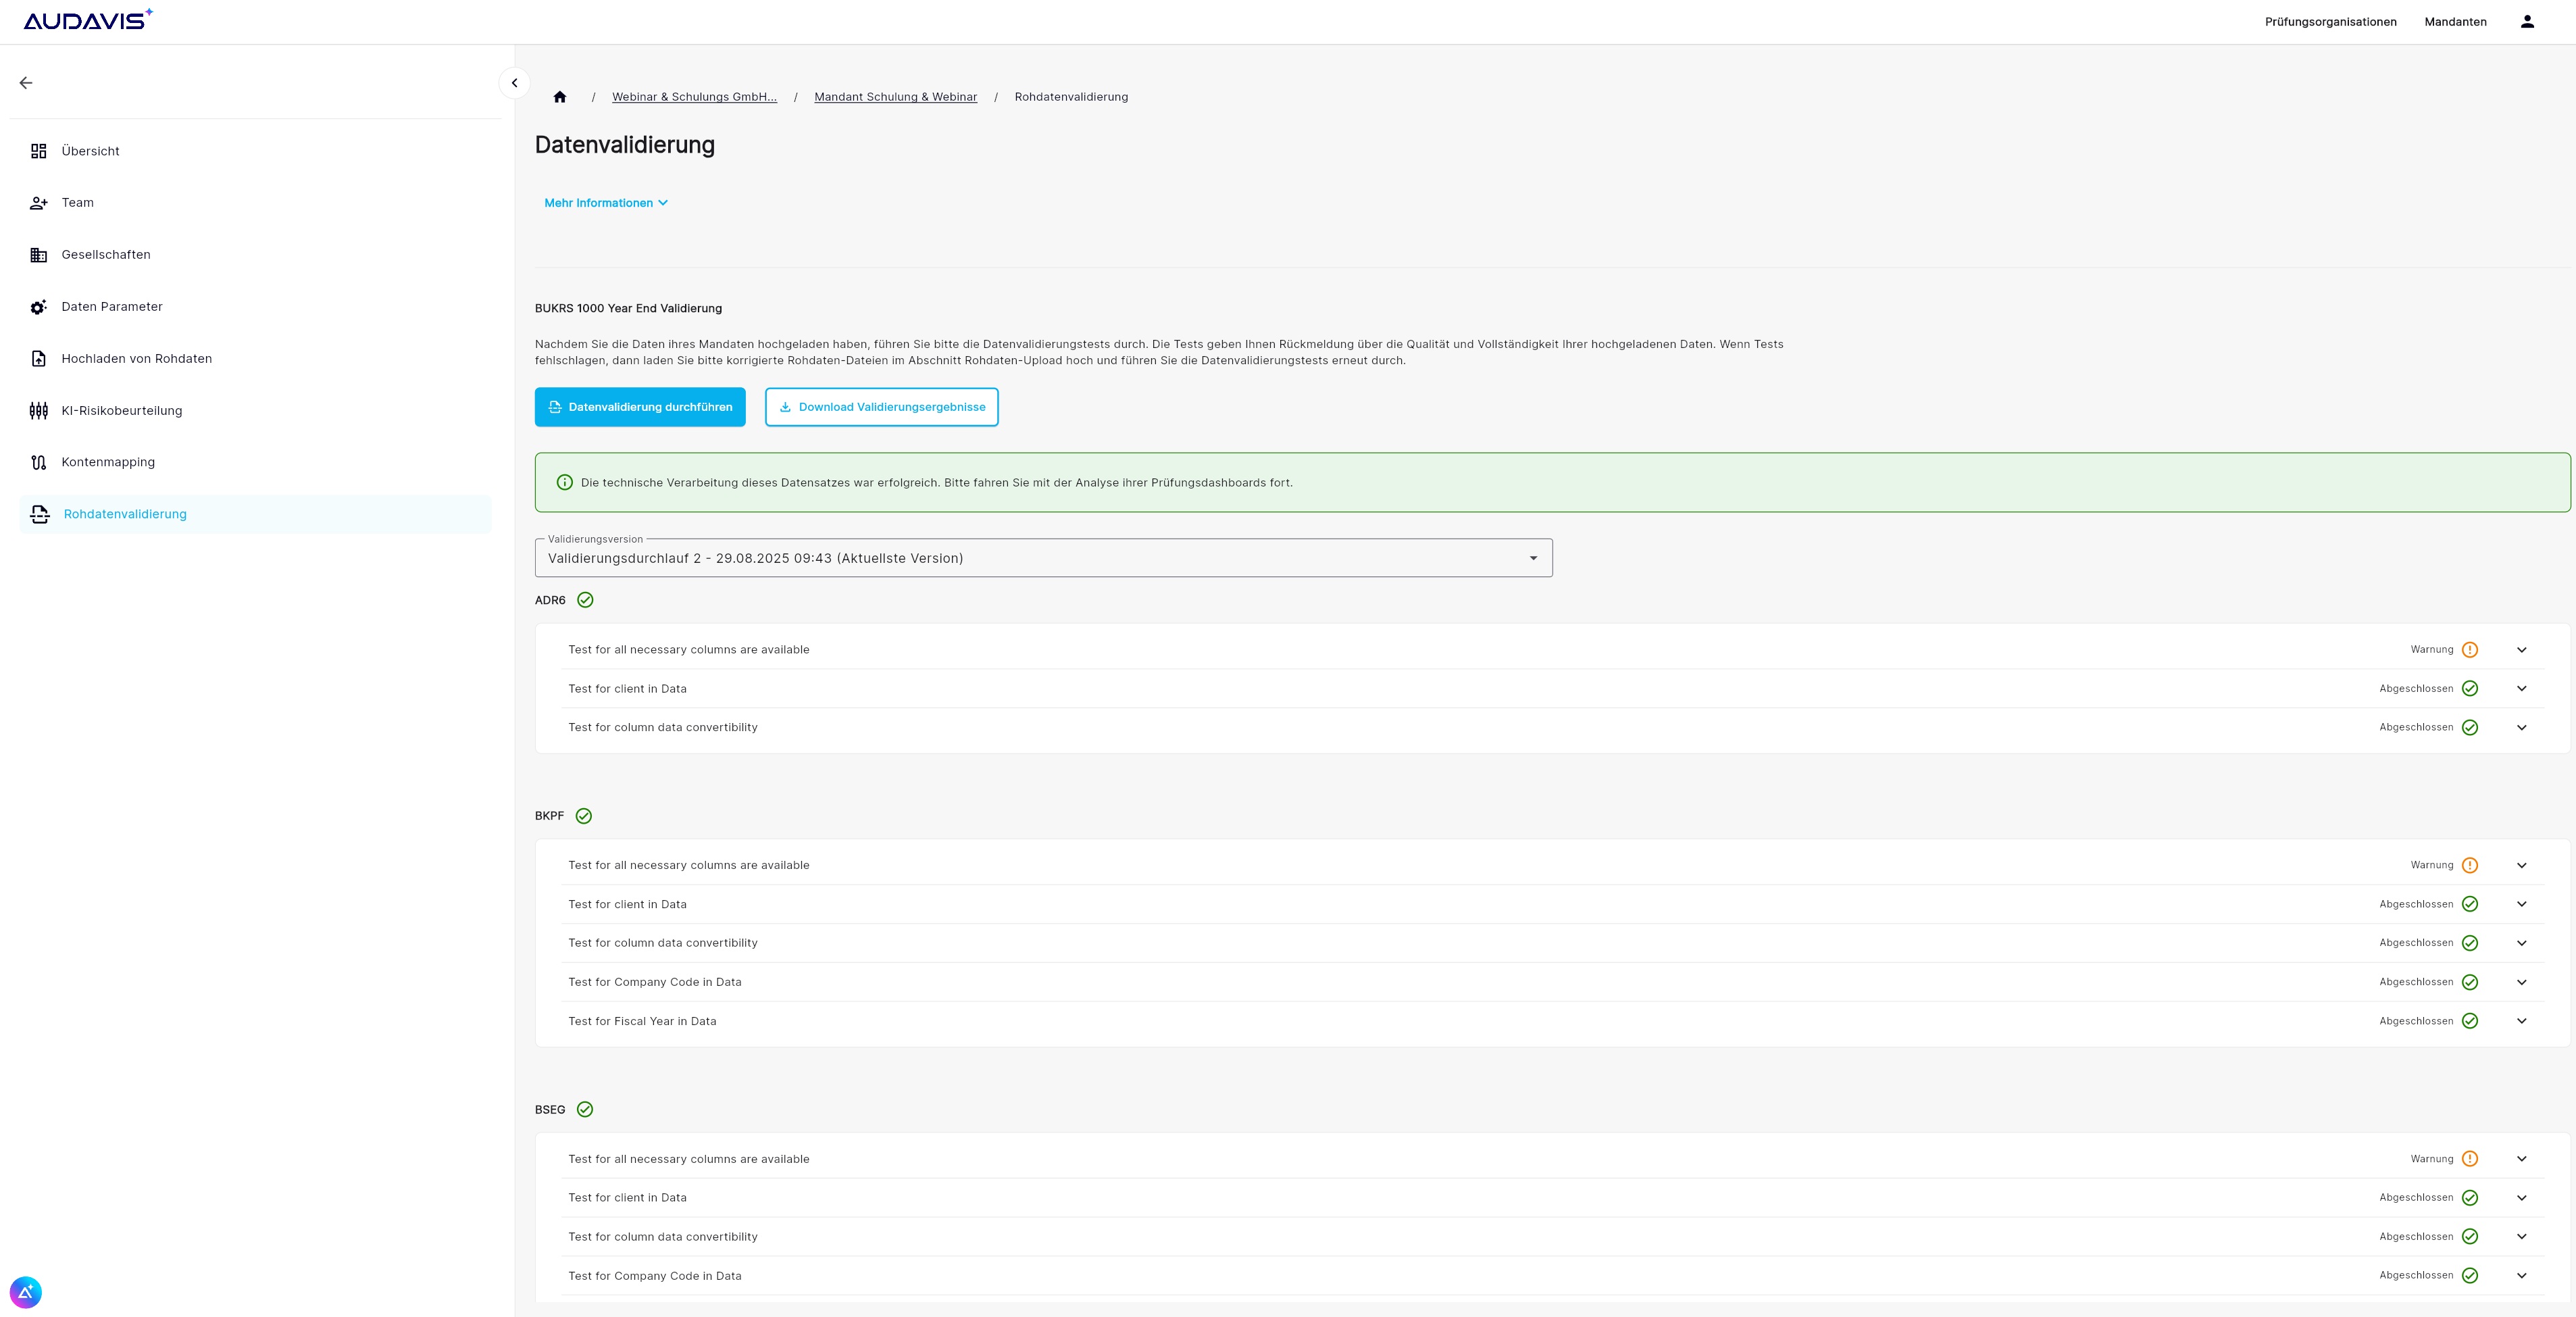Open the AI assistant bubble icon
Image resolution: width=2576 pixels, height=1317 pixels.
pyautogui.click(x=26, y=1292)
